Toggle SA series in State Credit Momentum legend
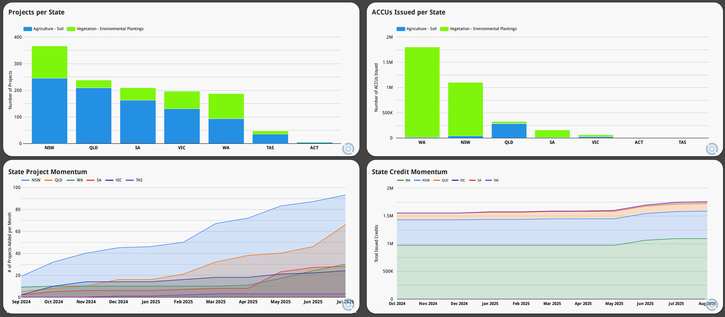Image resolution: width=725 pixels, height=317 pixels. (x=475, y=180)
